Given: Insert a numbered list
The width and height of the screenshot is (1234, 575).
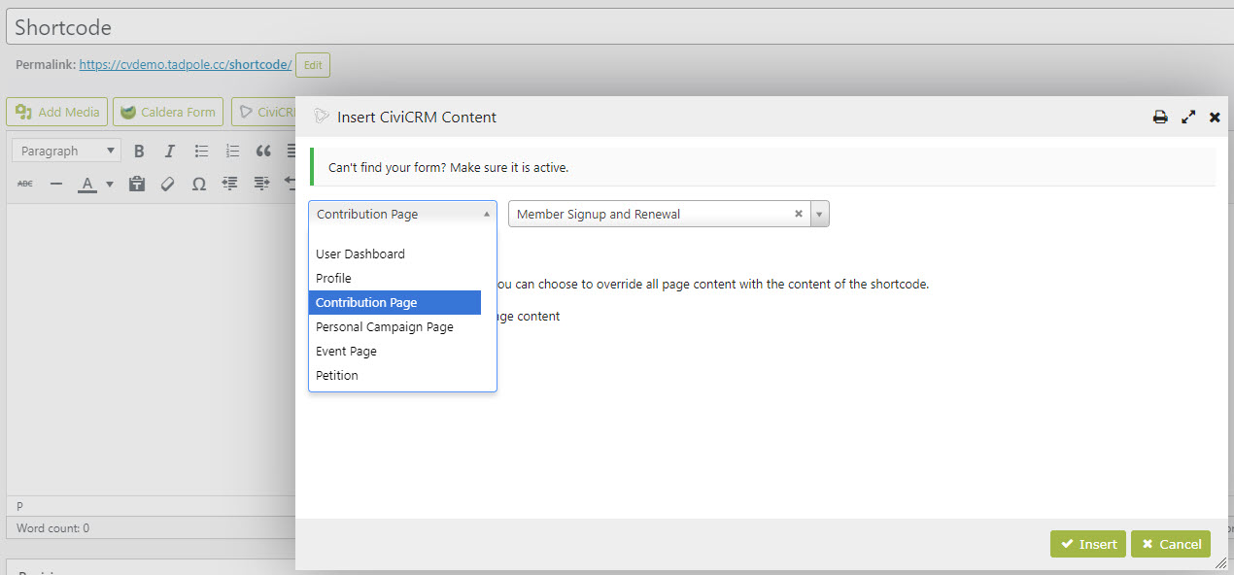Looking at the screenshot, I should click(232, 151).
